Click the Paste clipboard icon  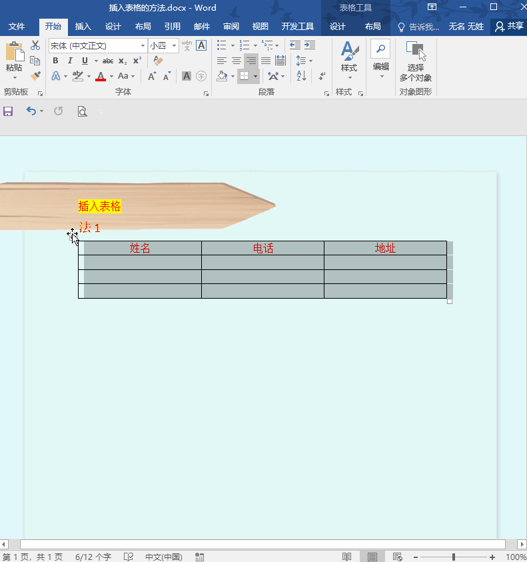pyautogui.click(x=15, y=52)
